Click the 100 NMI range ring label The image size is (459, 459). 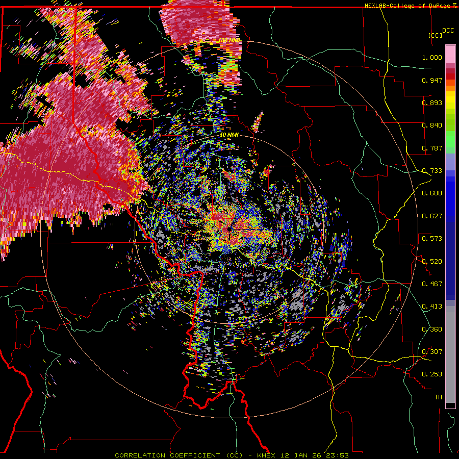pos(229,40)
